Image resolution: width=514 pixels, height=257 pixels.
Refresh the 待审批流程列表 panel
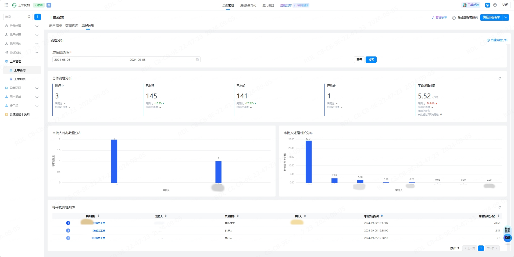500,207
